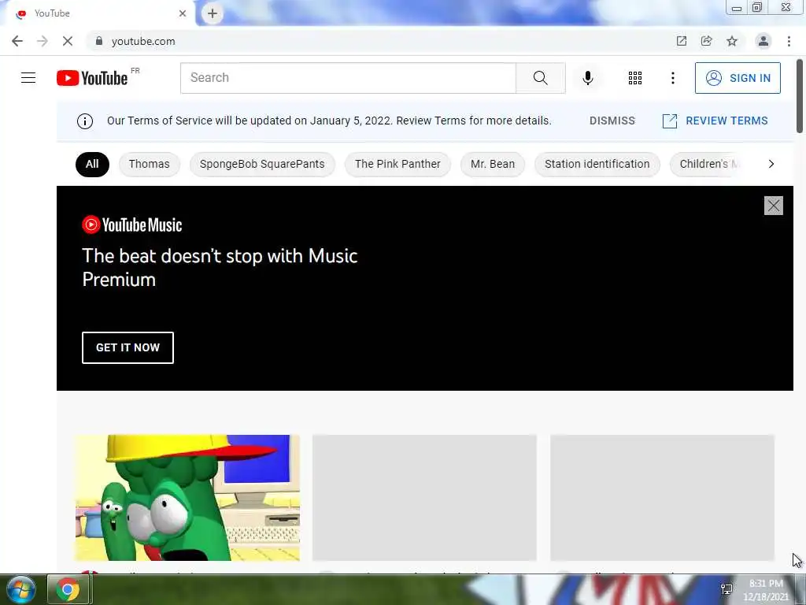View site info via lock icon

[x=99, y=41]
